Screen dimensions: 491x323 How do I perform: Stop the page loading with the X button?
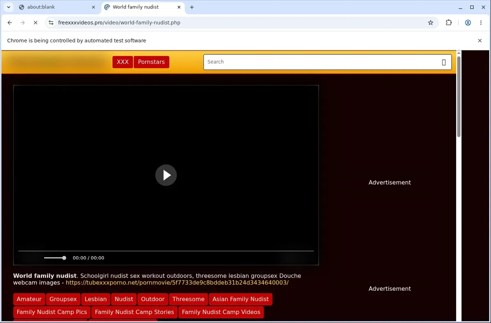[36, 23]
